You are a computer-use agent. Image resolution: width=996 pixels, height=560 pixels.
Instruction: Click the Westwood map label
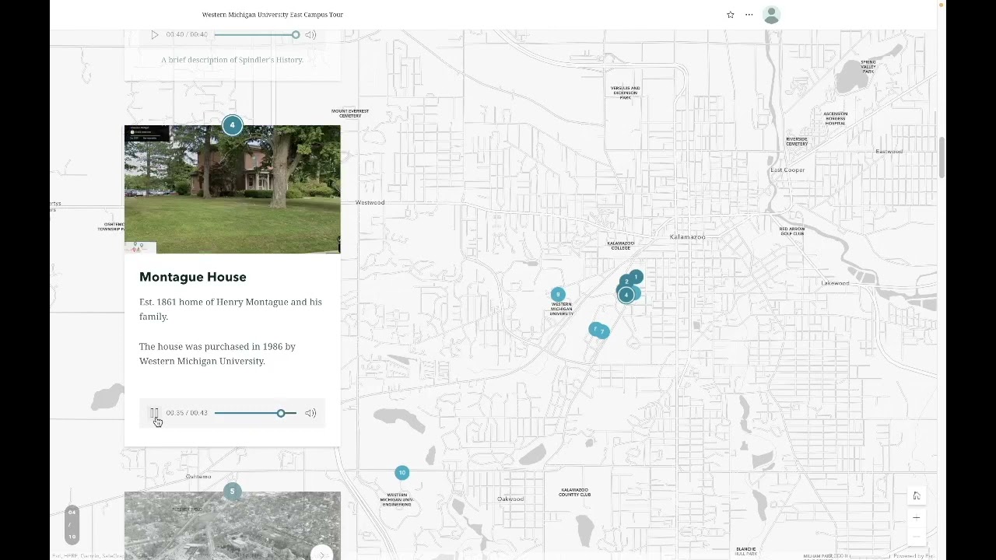tap(370, 202)
